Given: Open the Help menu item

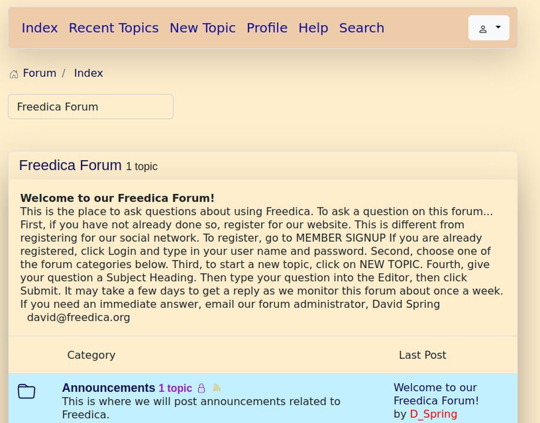Looking at the screenshot, I should 313,28.
